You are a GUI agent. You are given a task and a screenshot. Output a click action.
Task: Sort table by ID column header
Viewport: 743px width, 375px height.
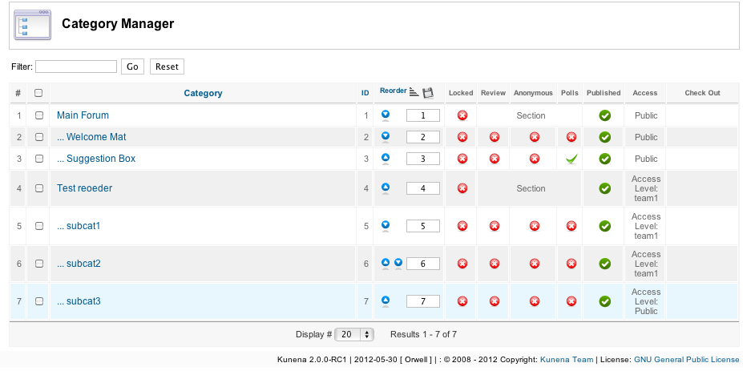[365, 93]
